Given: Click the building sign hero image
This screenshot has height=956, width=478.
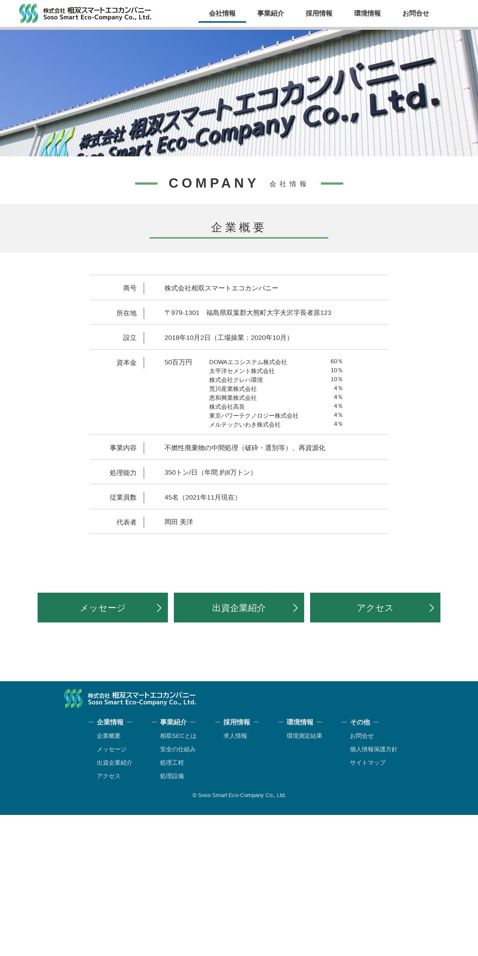Looking at the screenshot, I should tap(239, 93).
